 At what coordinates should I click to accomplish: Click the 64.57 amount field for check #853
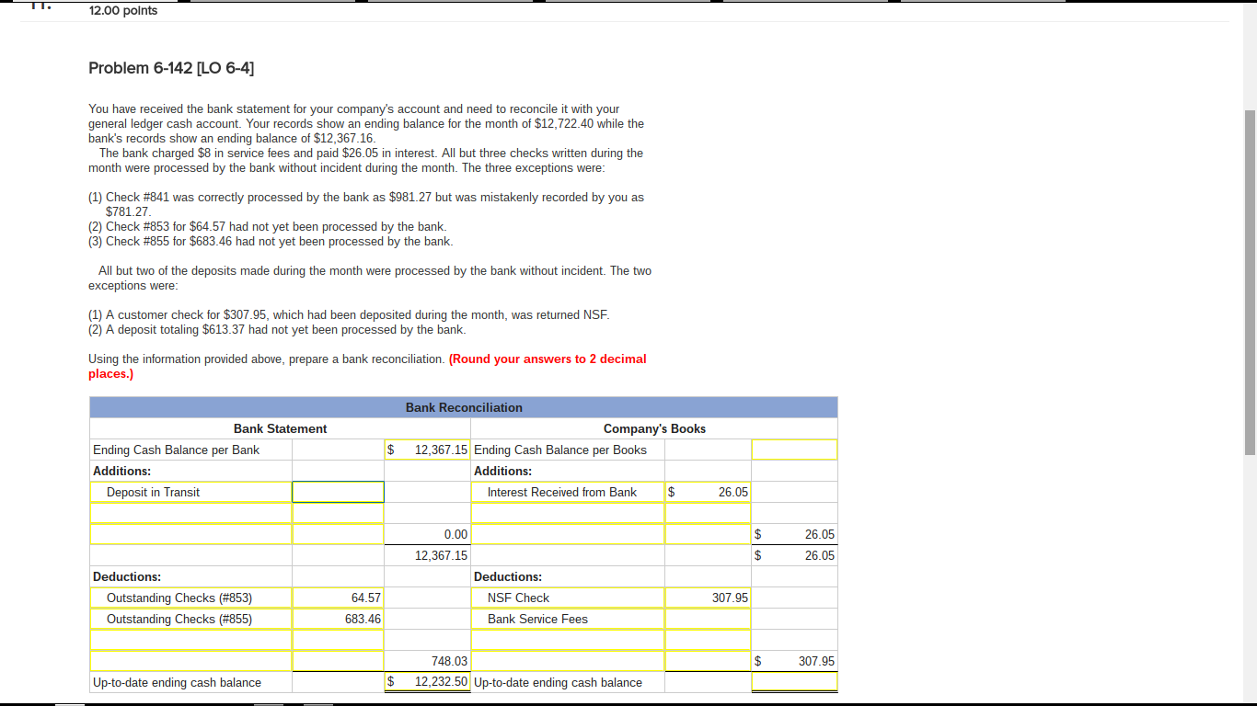pyautogui.click(x=338, y=598)
